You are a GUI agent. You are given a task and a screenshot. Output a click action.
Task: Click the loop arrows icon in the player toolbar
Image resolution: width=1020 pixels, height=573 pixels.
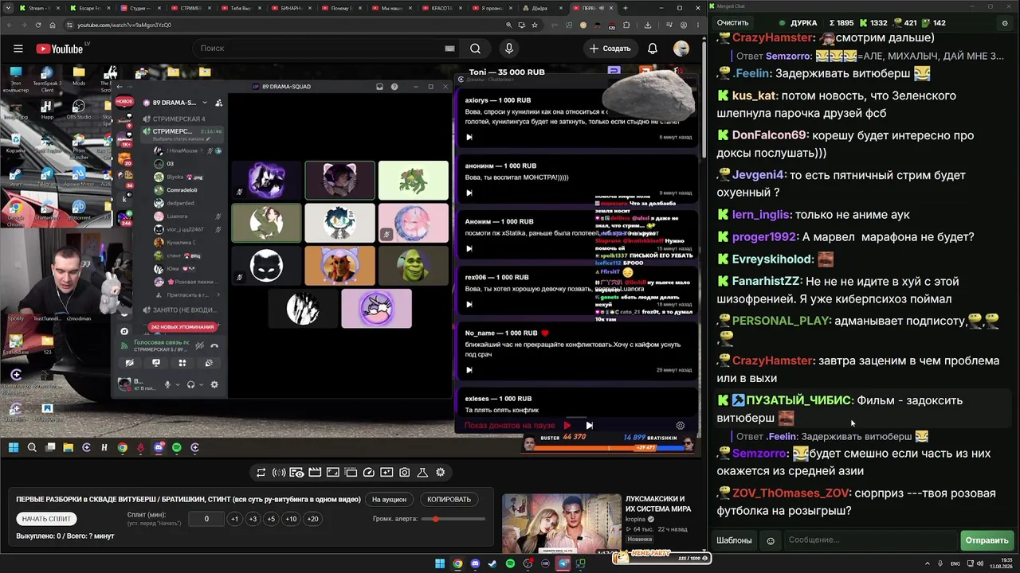pos(261,473)
